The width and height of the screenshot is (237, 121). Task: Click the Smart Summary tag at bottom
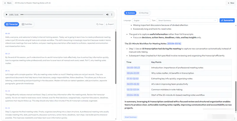click(131, 117)
